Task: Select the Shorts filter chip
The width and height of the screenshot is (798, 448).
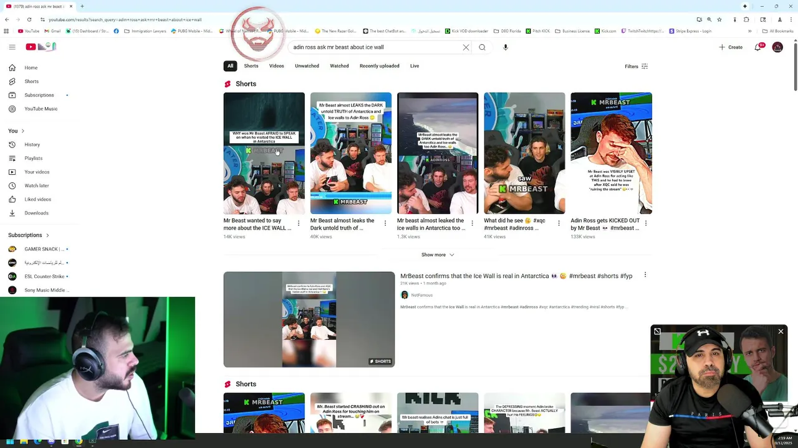Action: (251, 66)
